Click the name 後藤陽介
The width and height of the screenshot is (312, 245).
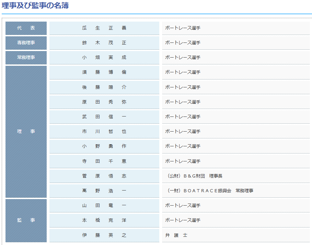pyautogui.click(x=104, y=87)
